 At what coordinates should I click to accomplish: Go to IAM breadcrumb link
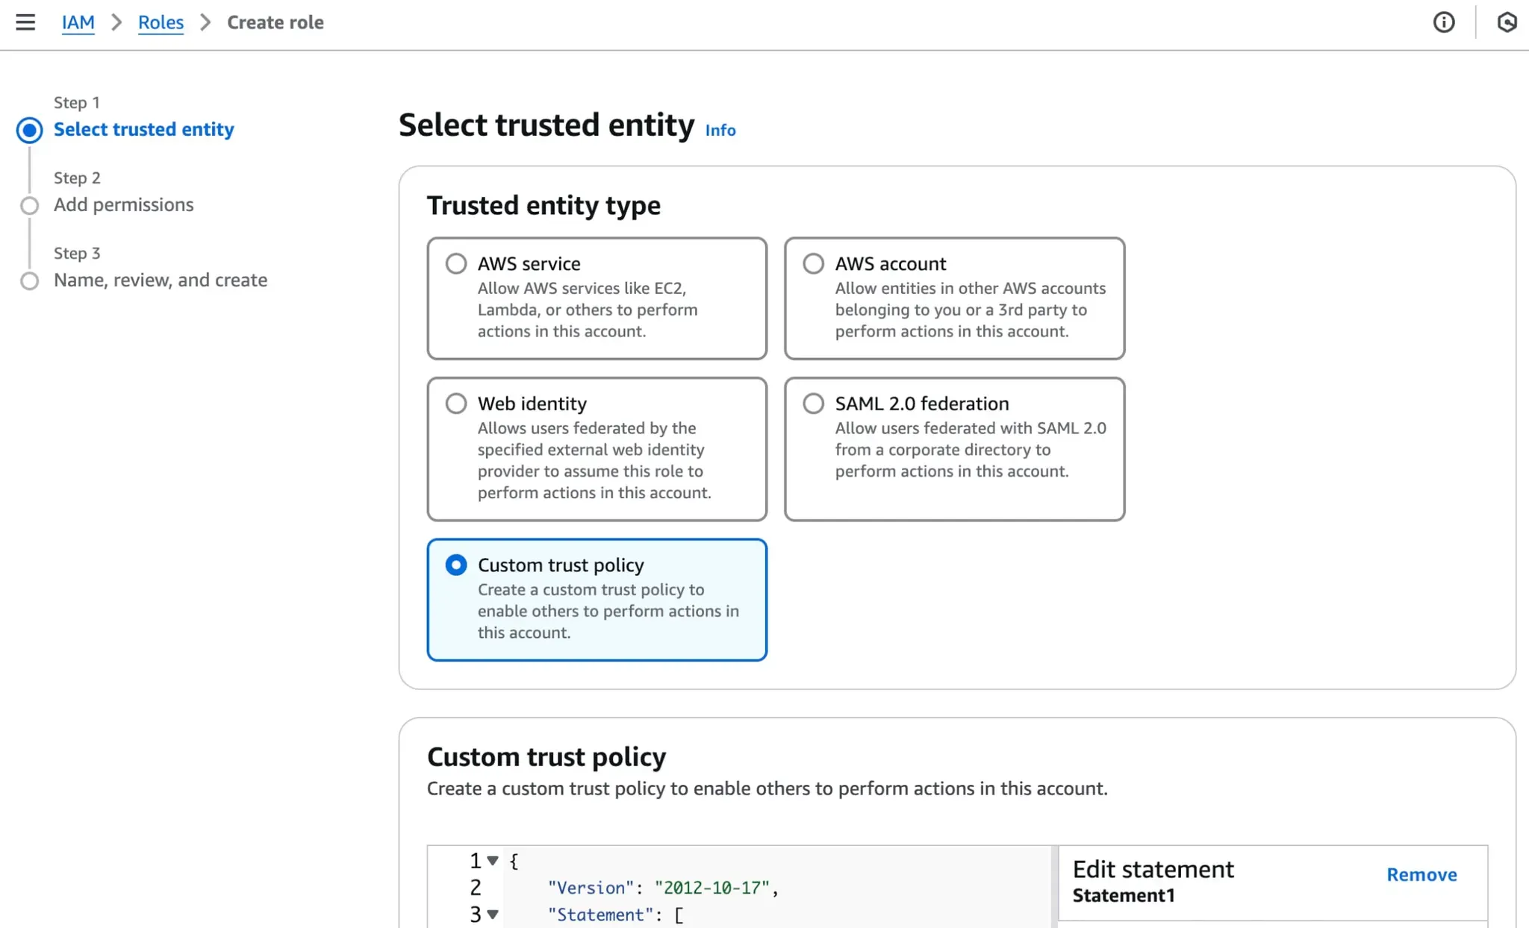point(78,22)
